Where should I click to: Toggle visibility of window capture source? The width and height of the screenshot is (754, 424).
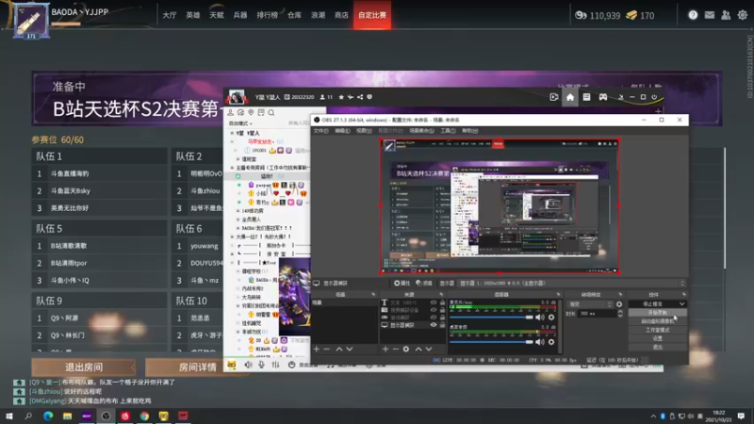tap(434, 318)
